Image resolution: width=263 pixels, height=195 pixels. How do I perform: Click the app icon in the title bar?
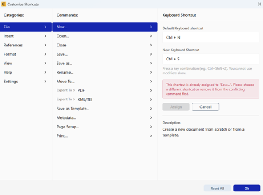(x=4, y=4)
